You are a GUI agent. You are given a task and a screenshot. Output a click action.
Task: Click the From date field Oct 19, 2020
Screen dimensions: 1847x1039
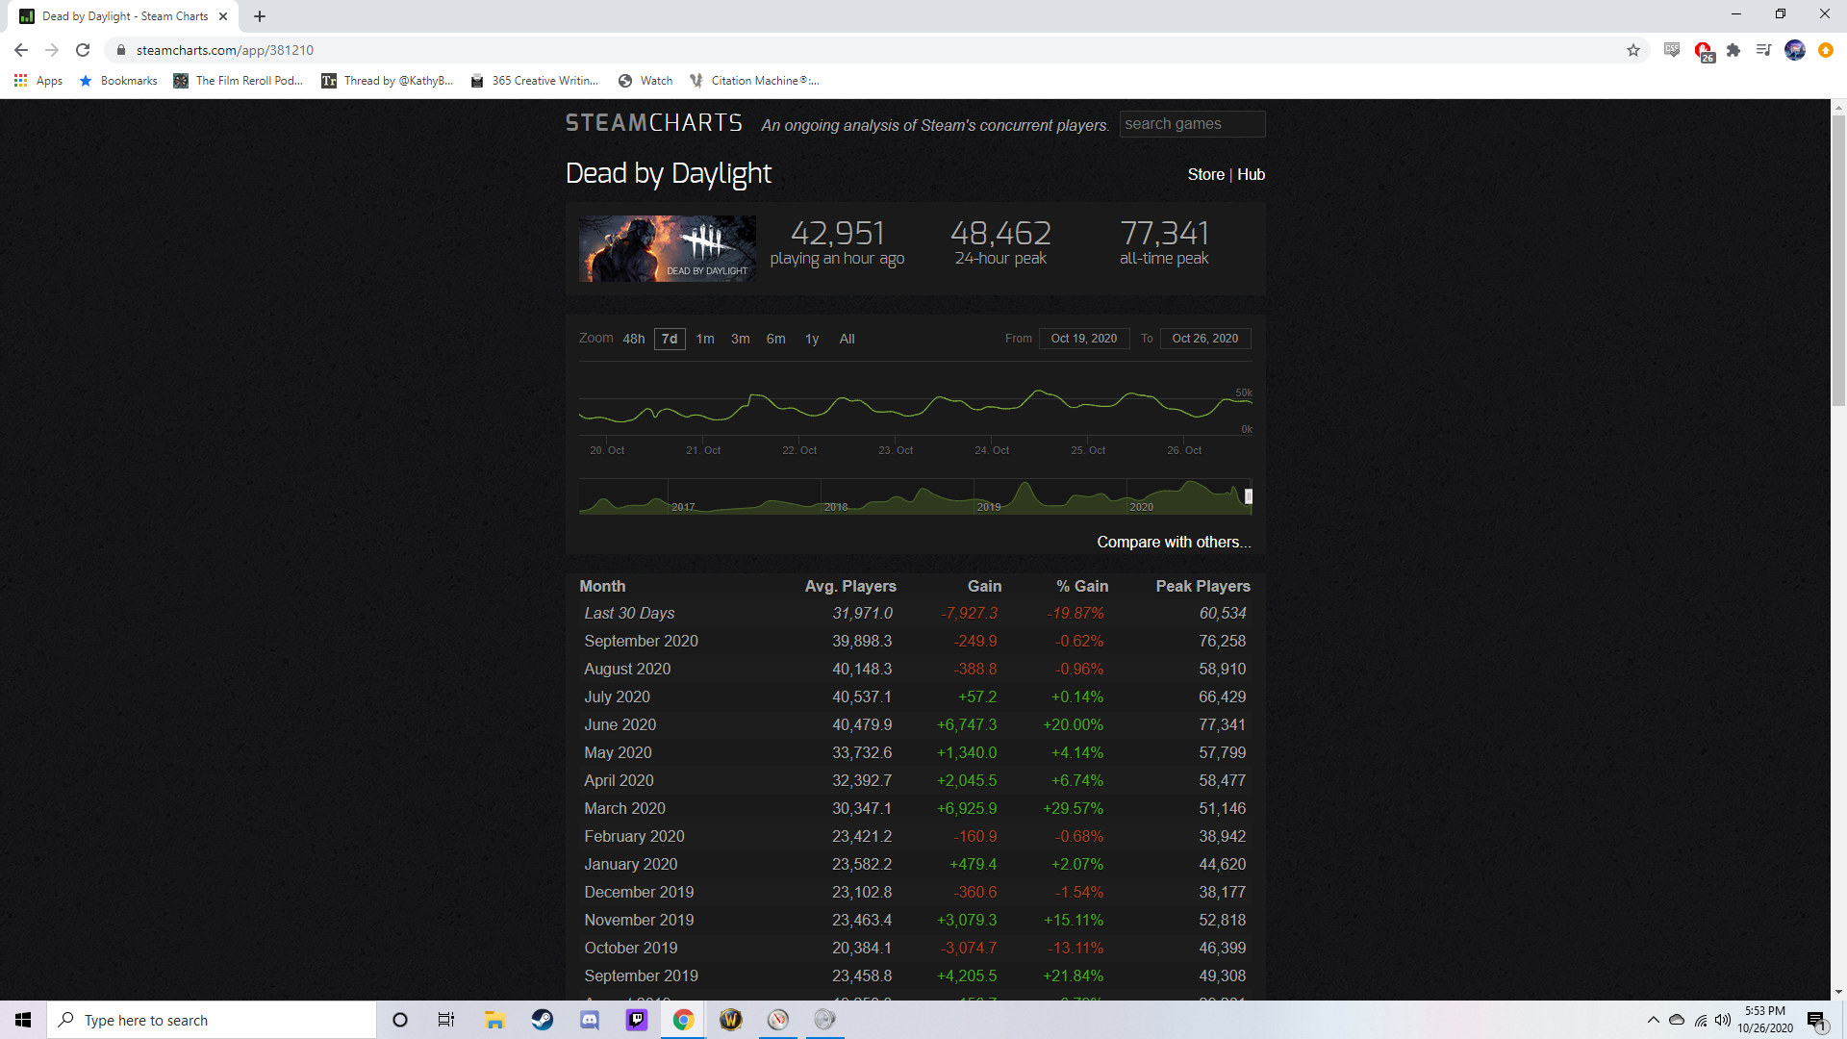point(1084,339)
